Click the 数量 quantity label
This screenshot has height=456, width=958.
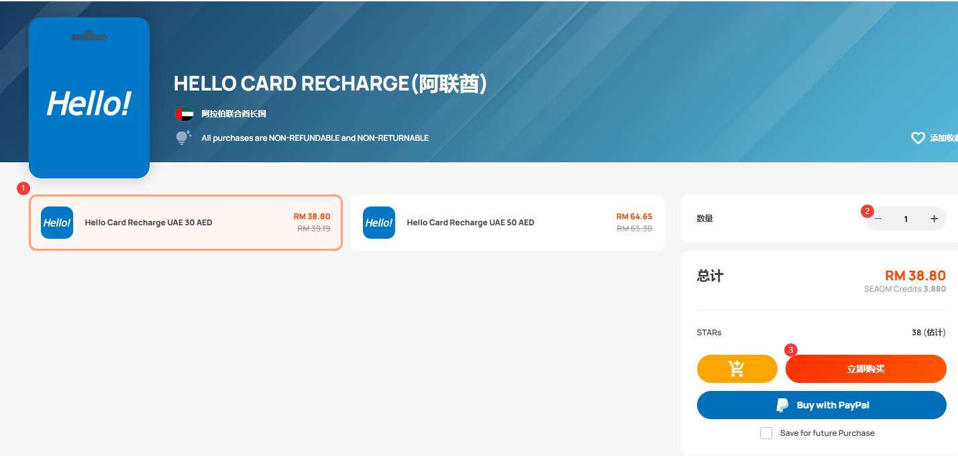pos(705,219)
